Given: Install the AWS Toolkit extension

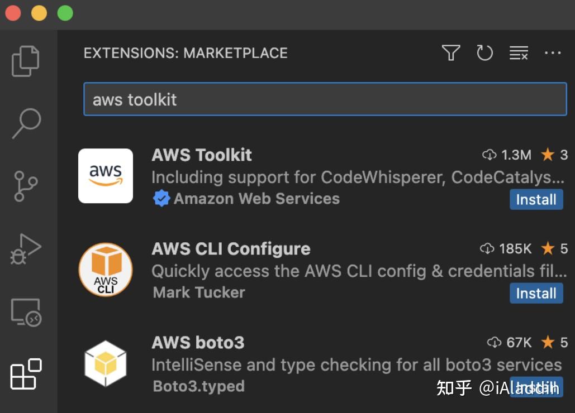Looking at the screenshot, I should pos(536,199).
